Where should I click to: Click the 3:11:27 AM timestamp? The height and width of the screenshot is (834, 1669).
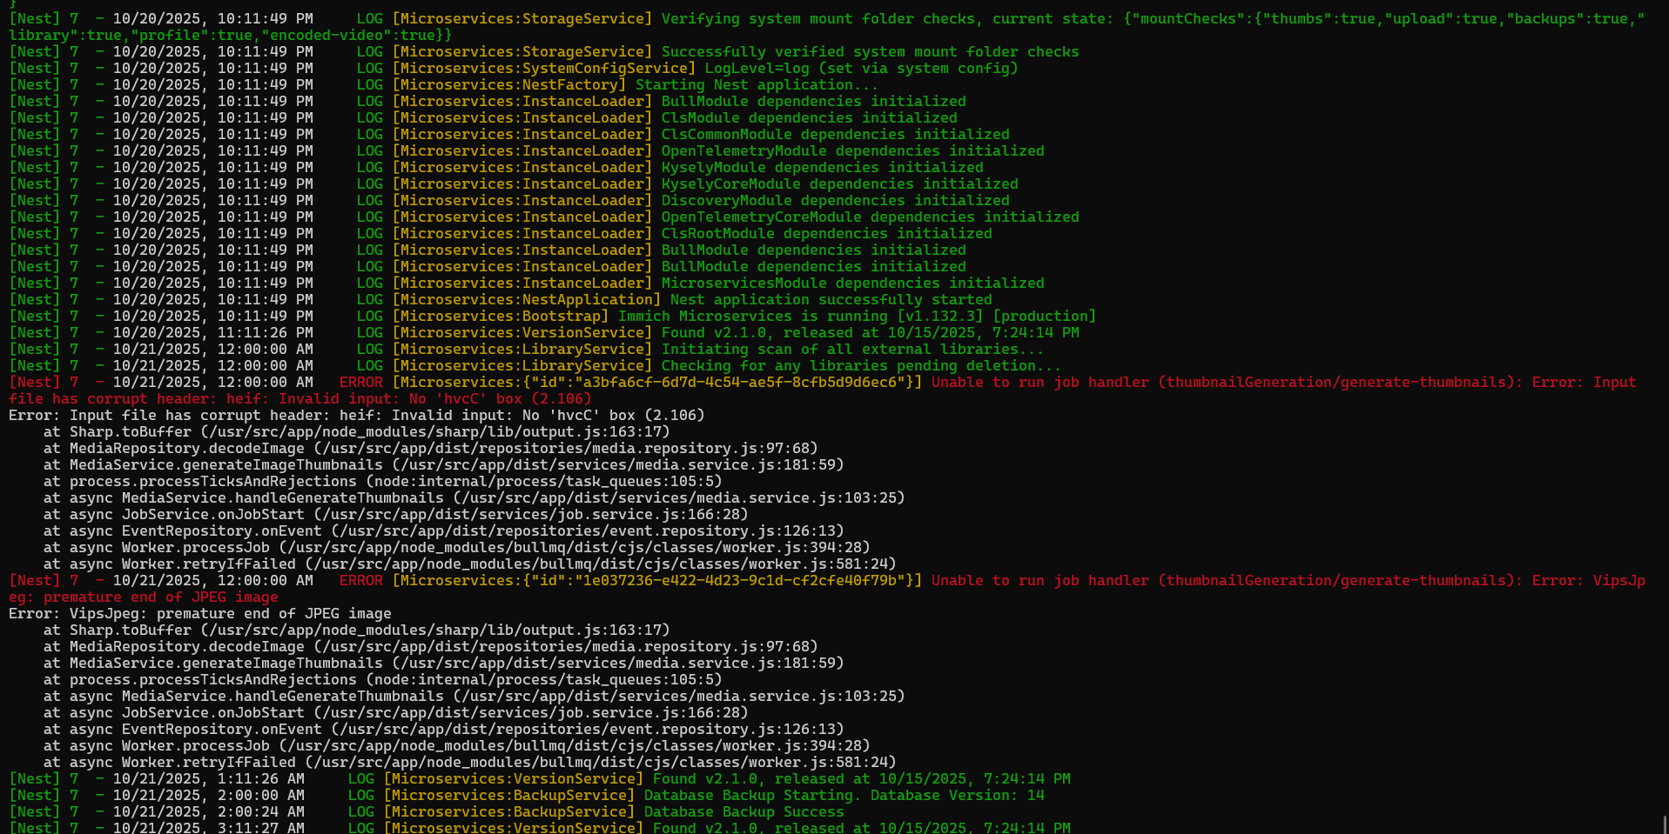(260, 828)
